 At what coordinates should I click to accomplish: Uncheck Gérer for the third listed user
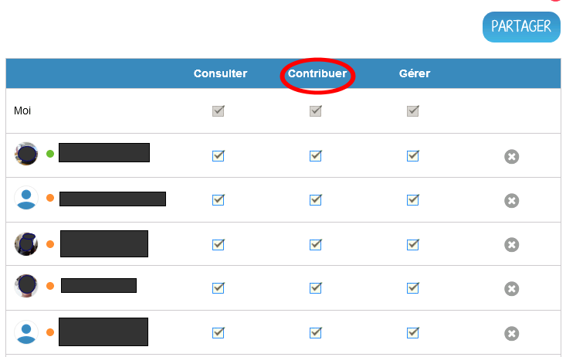click(x=413, y=244)
